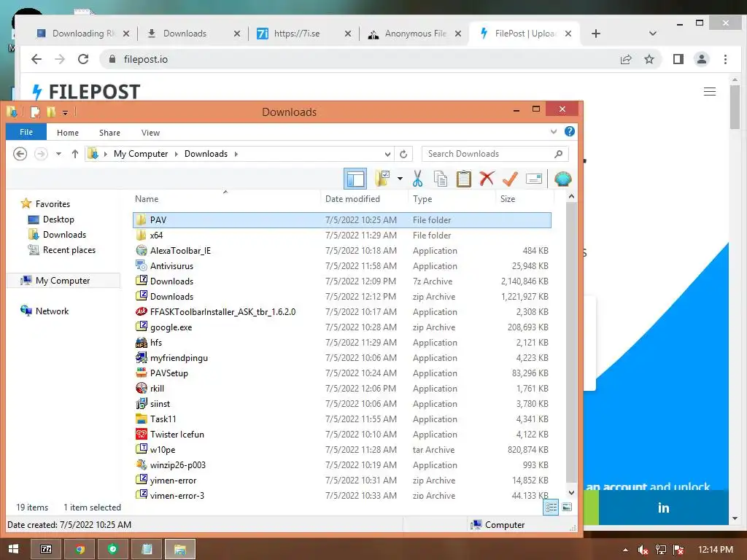747x560 pixels.
Task: Expand the chevron after Downloads in path
Action: pyautogui.click(x=236, y=154)
